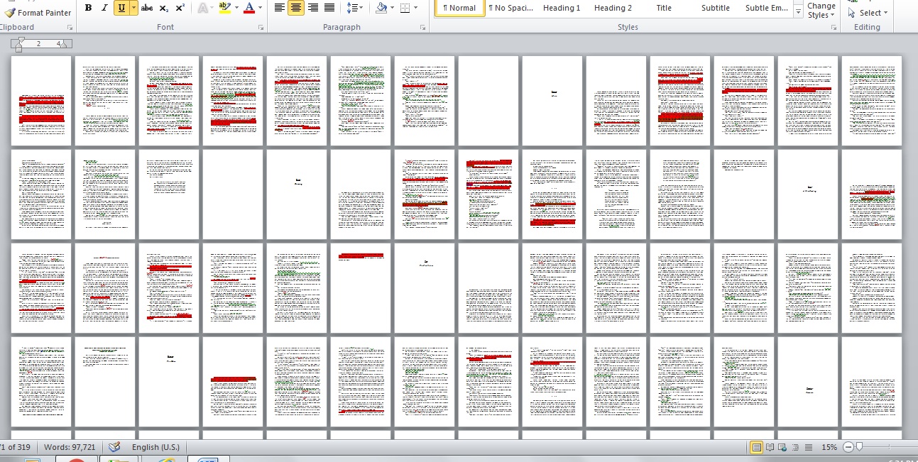The image size is (918, 462).
Task: Align text left
Action: pyautogui.click(x=280, y=8)
